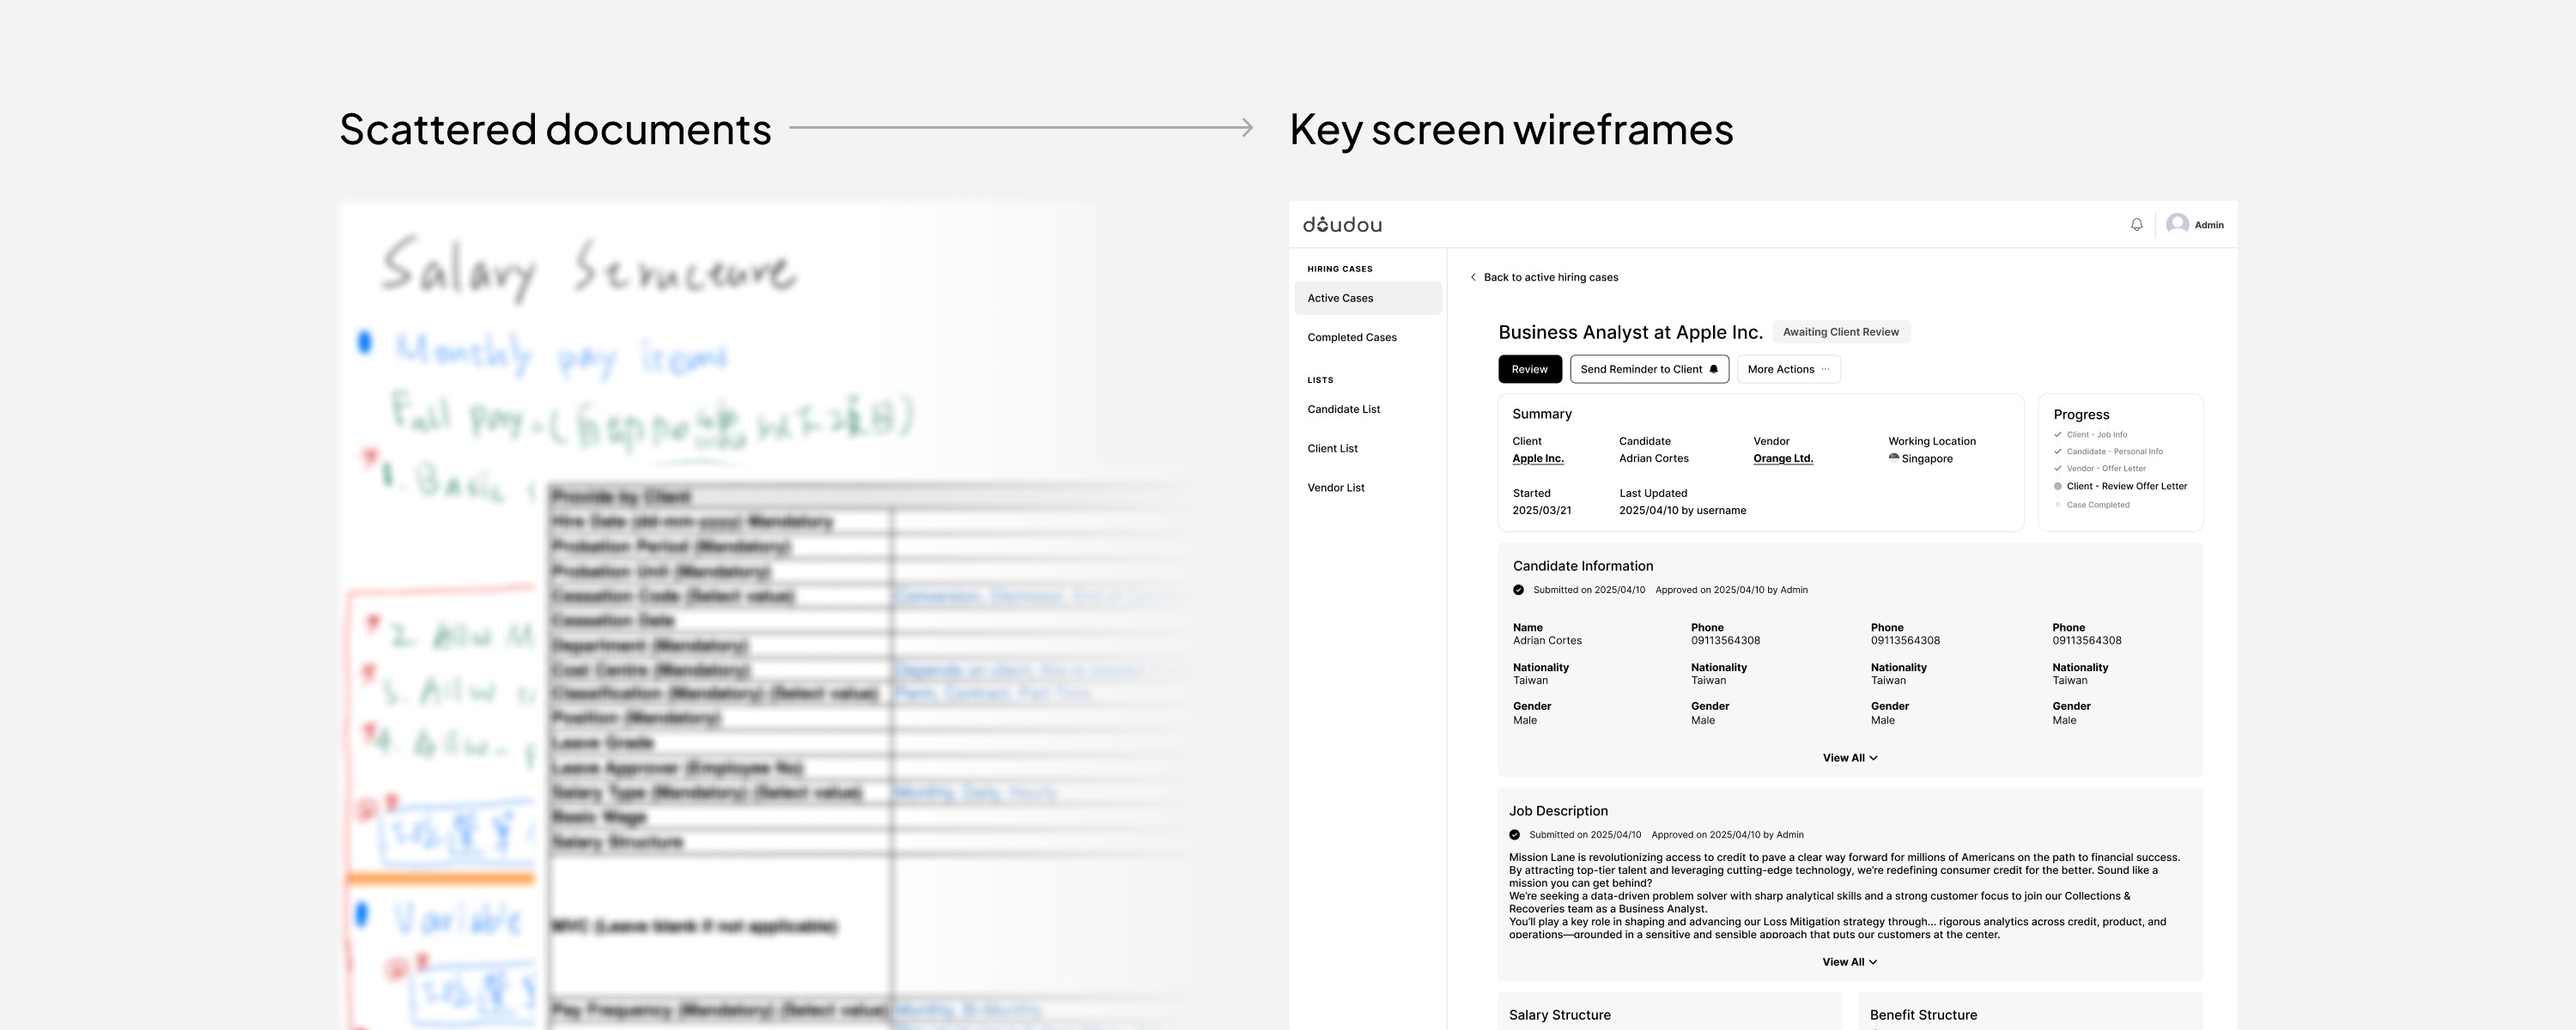The height and width of the screenshot is (1030, 2576).
Task: Open the Candidate List page
Action: [x=1344, y=409]
